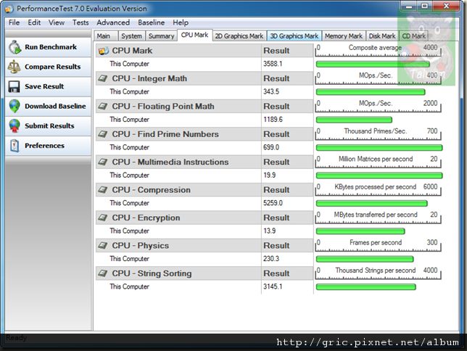Click the KBytes processed per second scale
Screen dimensions: 467x351
(379, 190)
